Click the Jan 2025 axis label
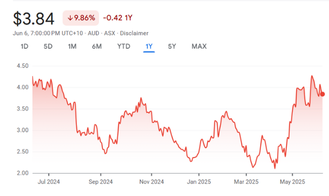The width and height of the screenshot is (329, 196). [x=199, y=181]
